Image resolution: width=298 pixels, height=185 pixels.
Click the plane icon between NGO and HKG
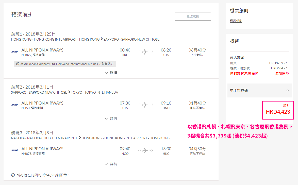pos(145,150)
